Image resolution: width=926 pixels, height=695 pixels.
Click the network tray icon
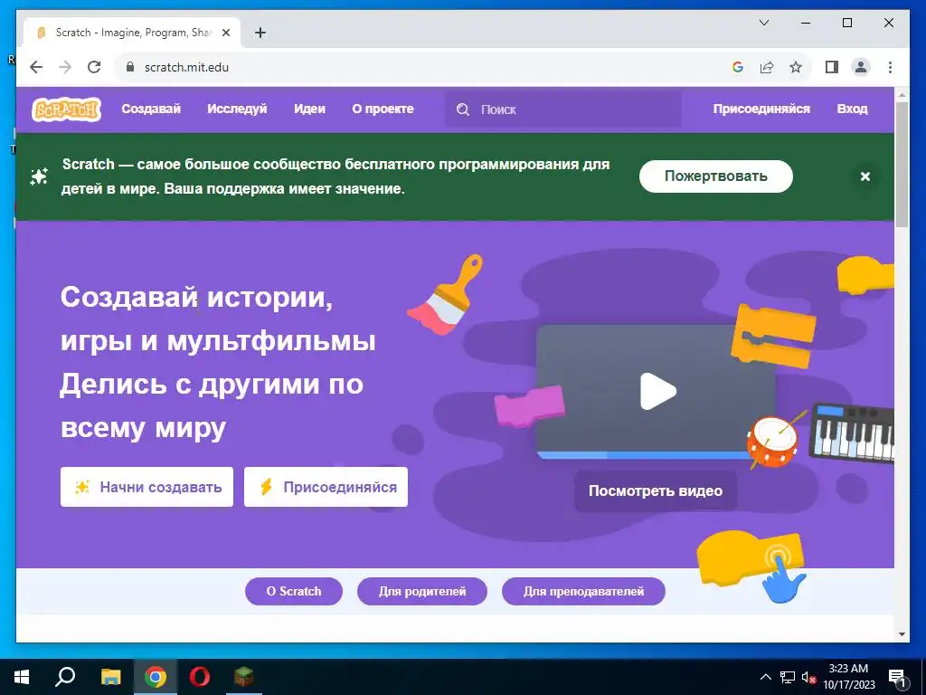tap(788, 677)
